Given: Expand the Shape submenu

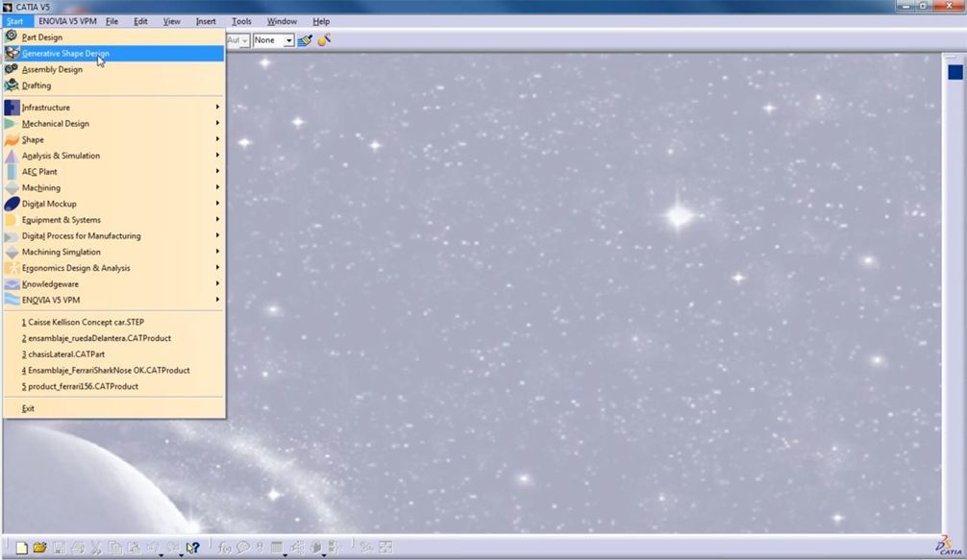Looking at the screenshot, I should click(113, 139).
